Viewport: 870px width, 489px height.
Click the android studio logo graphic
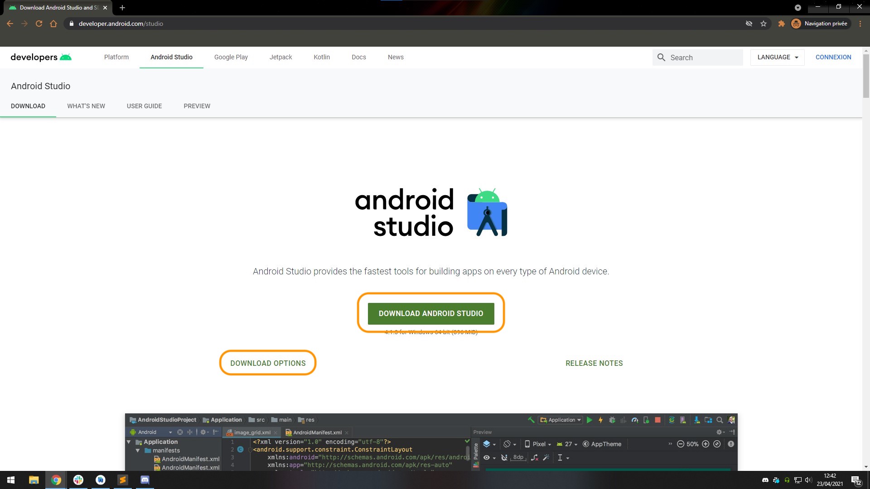click(x=431, y=212)
